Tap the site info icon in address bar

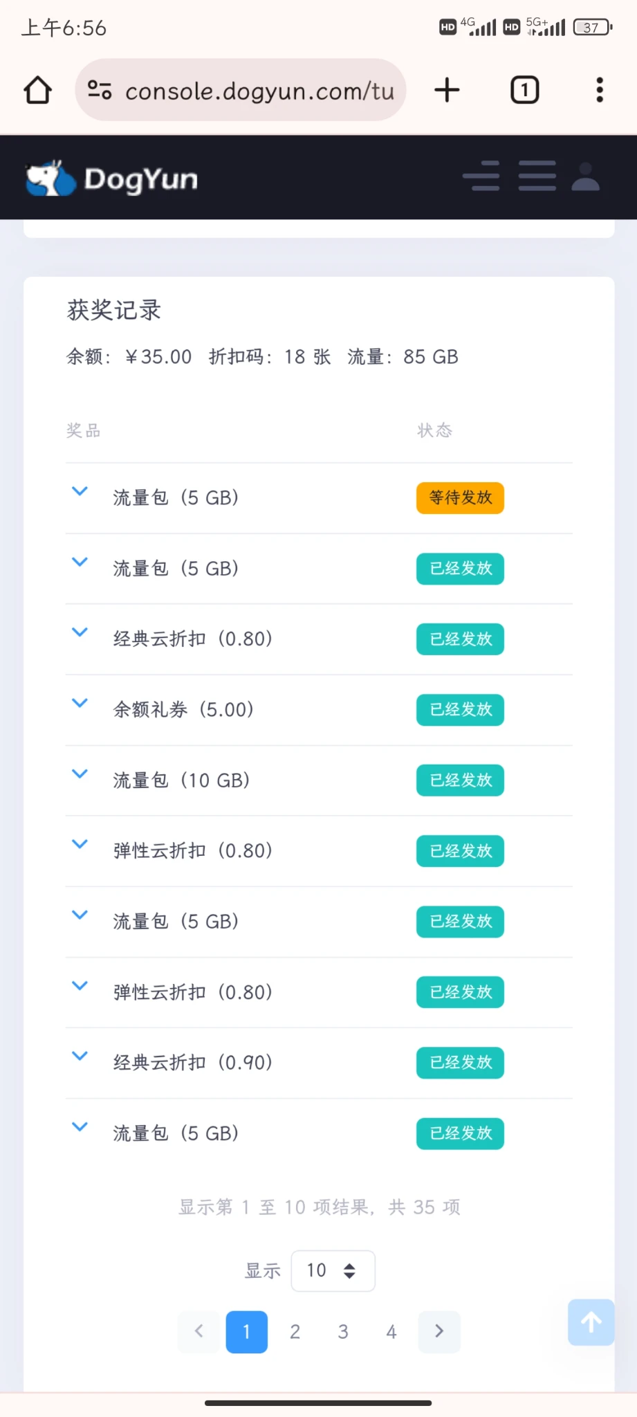pyautogui.click(x=100, y=90)
